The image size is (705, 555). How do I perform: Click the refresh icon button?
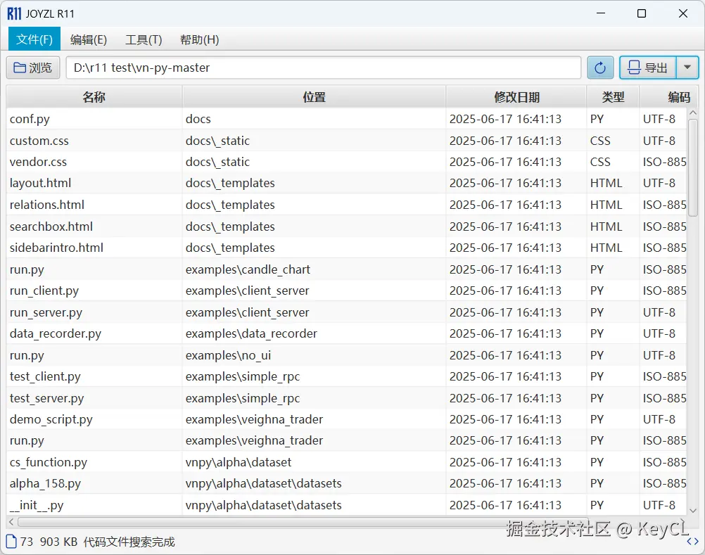click(x=600, y=68)
